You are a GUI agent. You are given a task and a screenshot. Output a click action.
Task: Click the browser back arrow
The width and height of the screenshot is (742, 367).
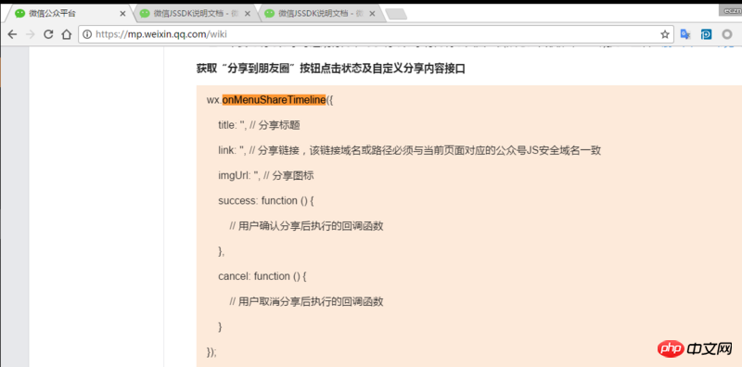12,34
